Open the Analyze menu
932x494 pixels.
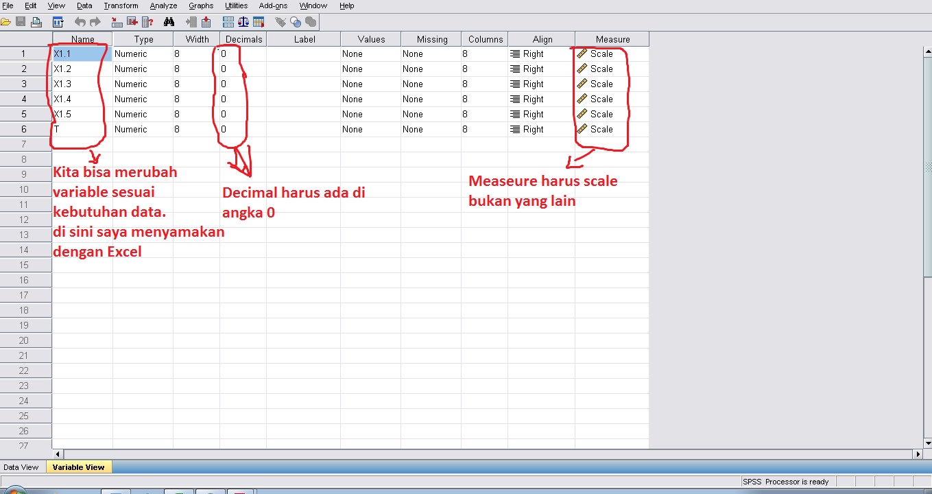coord(163,5)
